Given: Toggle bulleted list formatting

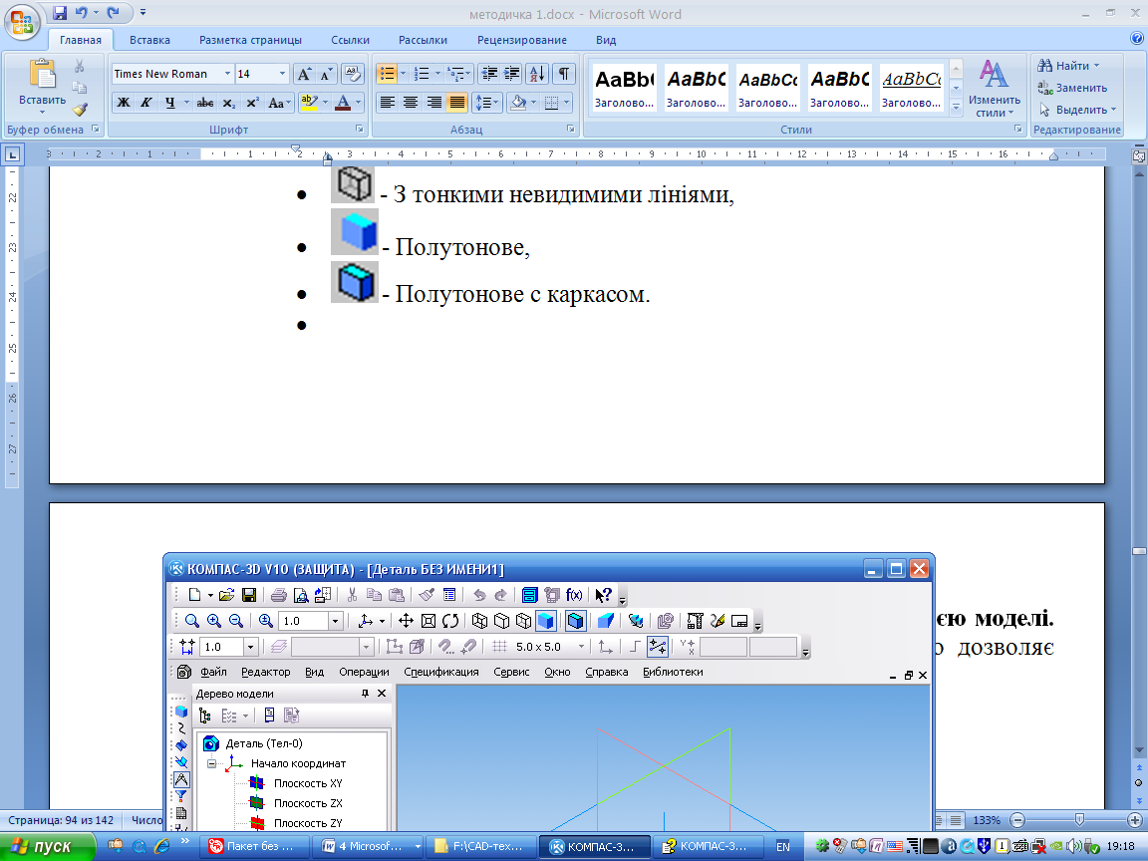Looking at the screenshot, I should pos(387,74).
